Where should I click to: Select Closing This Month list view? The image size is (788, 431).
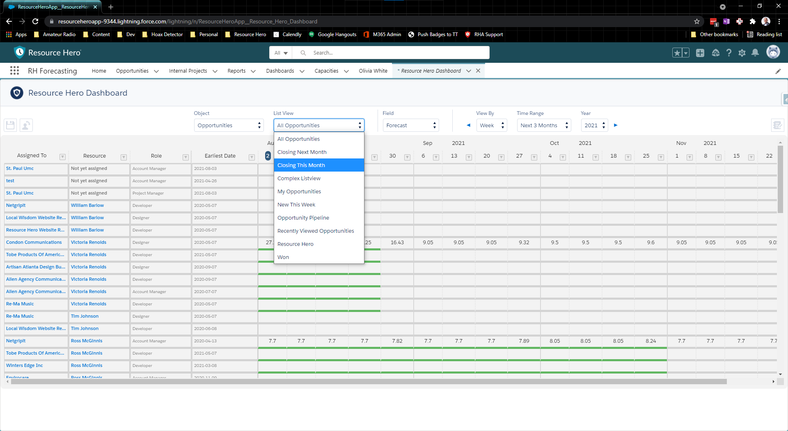[x=319, y=165]
